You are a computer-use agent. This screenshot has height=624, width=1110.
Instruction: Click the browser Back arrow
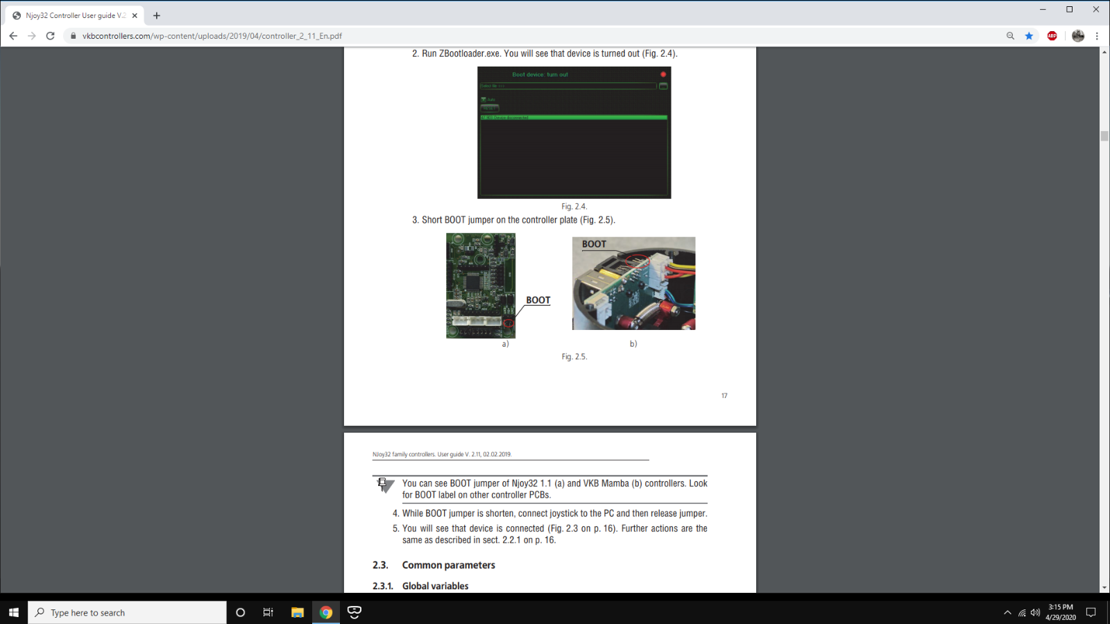pyautogui.click(x=13, y=36)
